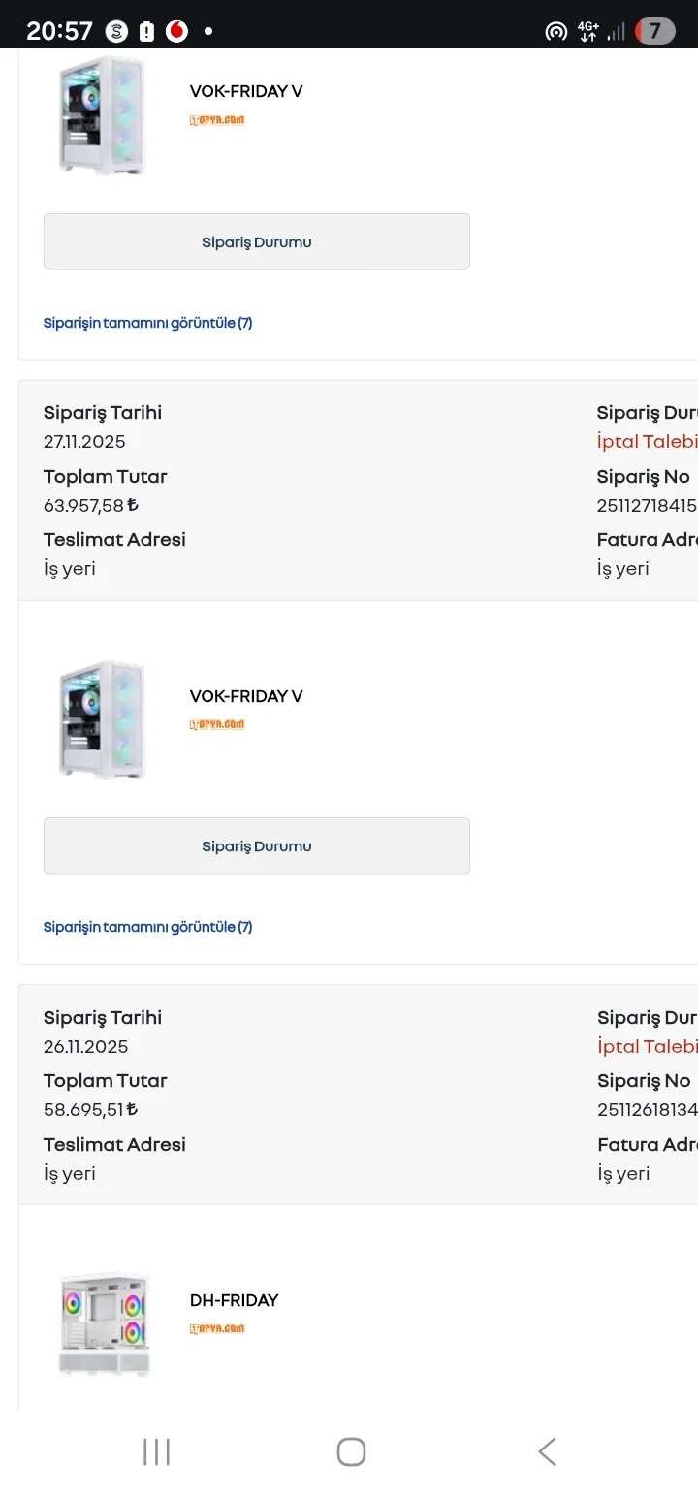Tap the battery alert notification icon
The height and width of the screenshot is (1497, 698).
pyautogui.click(x=146, y=31)
